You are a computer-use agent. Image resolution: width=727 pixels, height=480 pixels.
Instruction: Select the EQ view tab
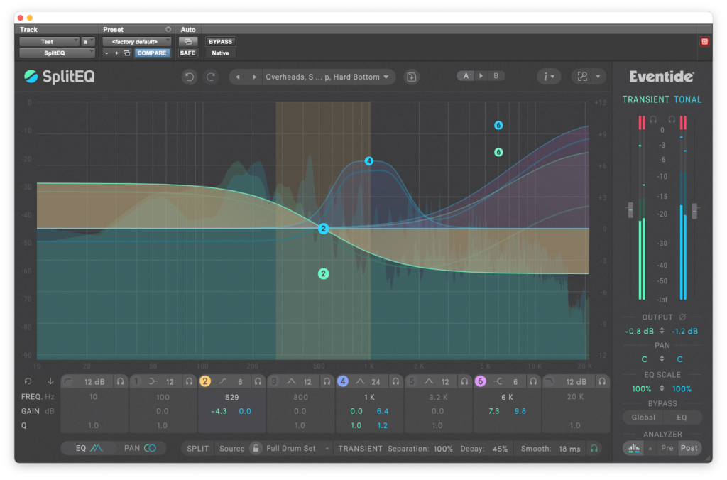coord(89,448)
